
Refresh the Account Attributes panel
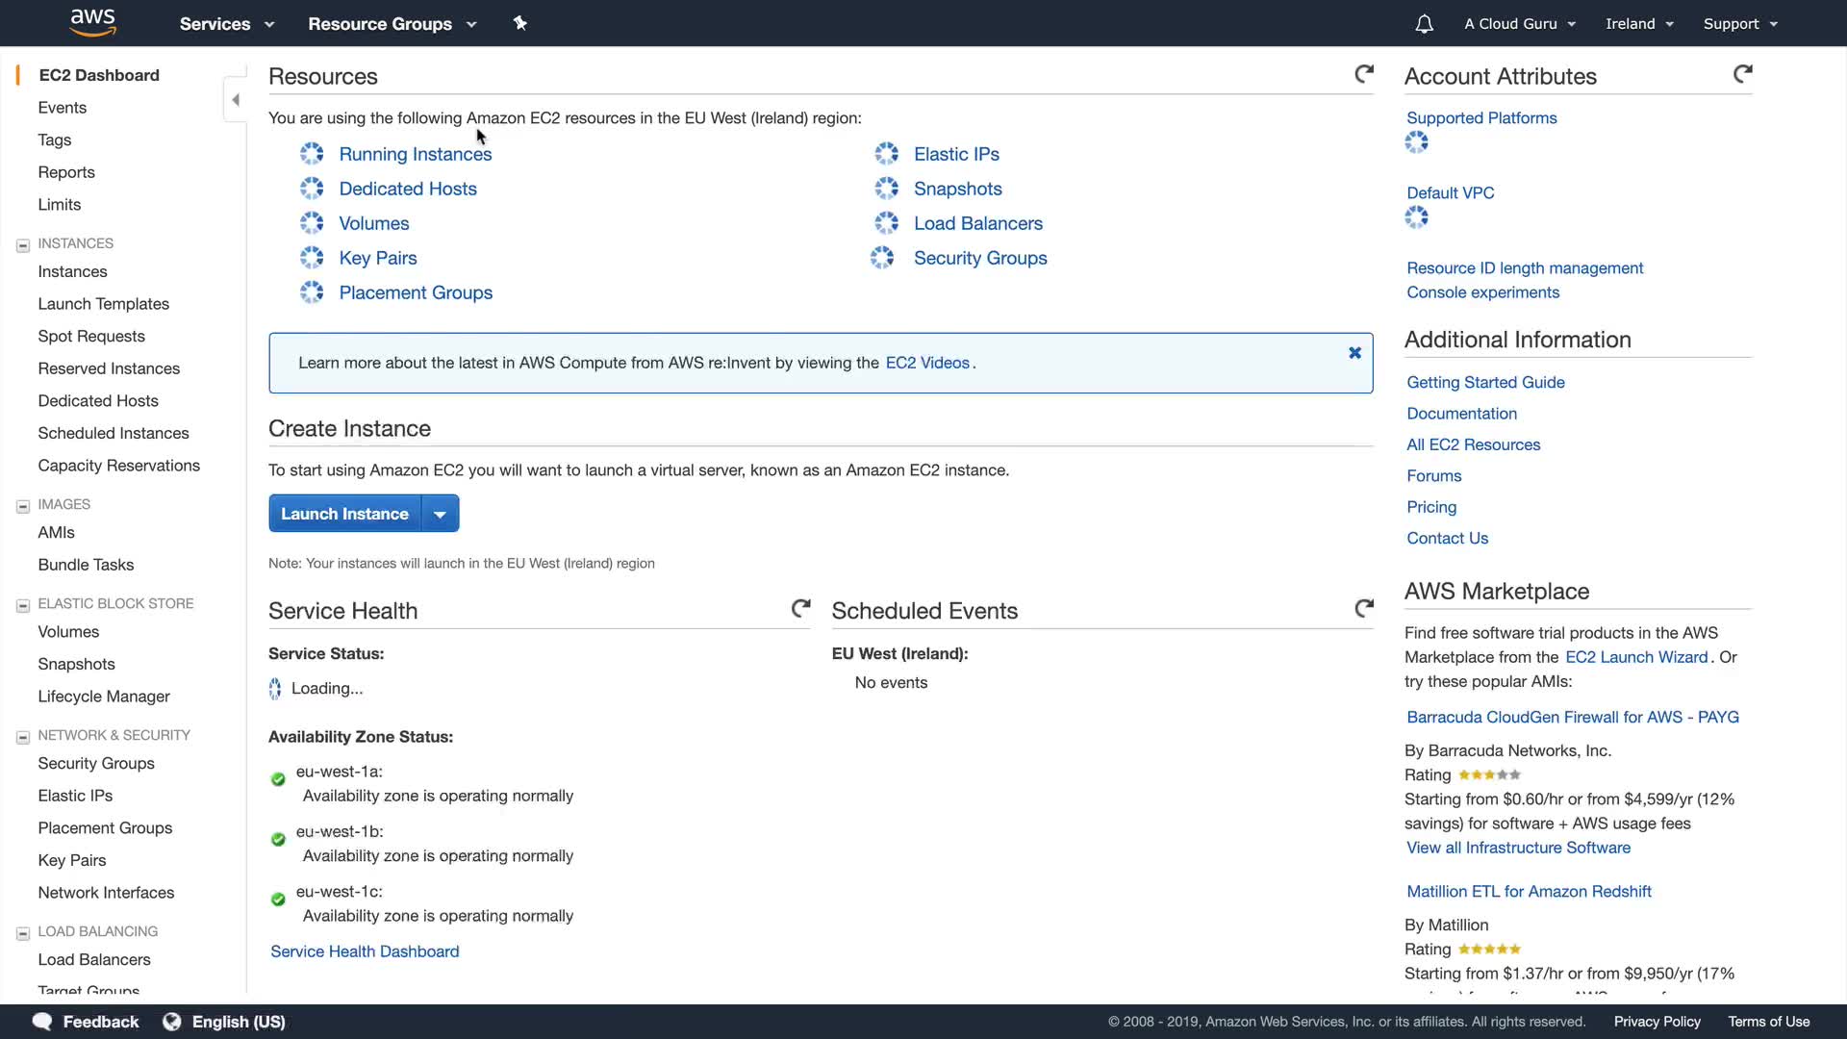[1742, 74]
